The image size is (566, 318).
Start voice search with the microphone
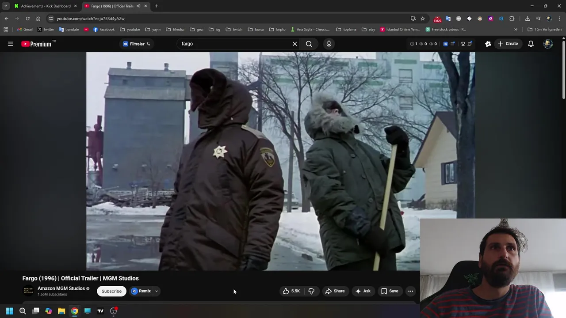pos(329,44)
